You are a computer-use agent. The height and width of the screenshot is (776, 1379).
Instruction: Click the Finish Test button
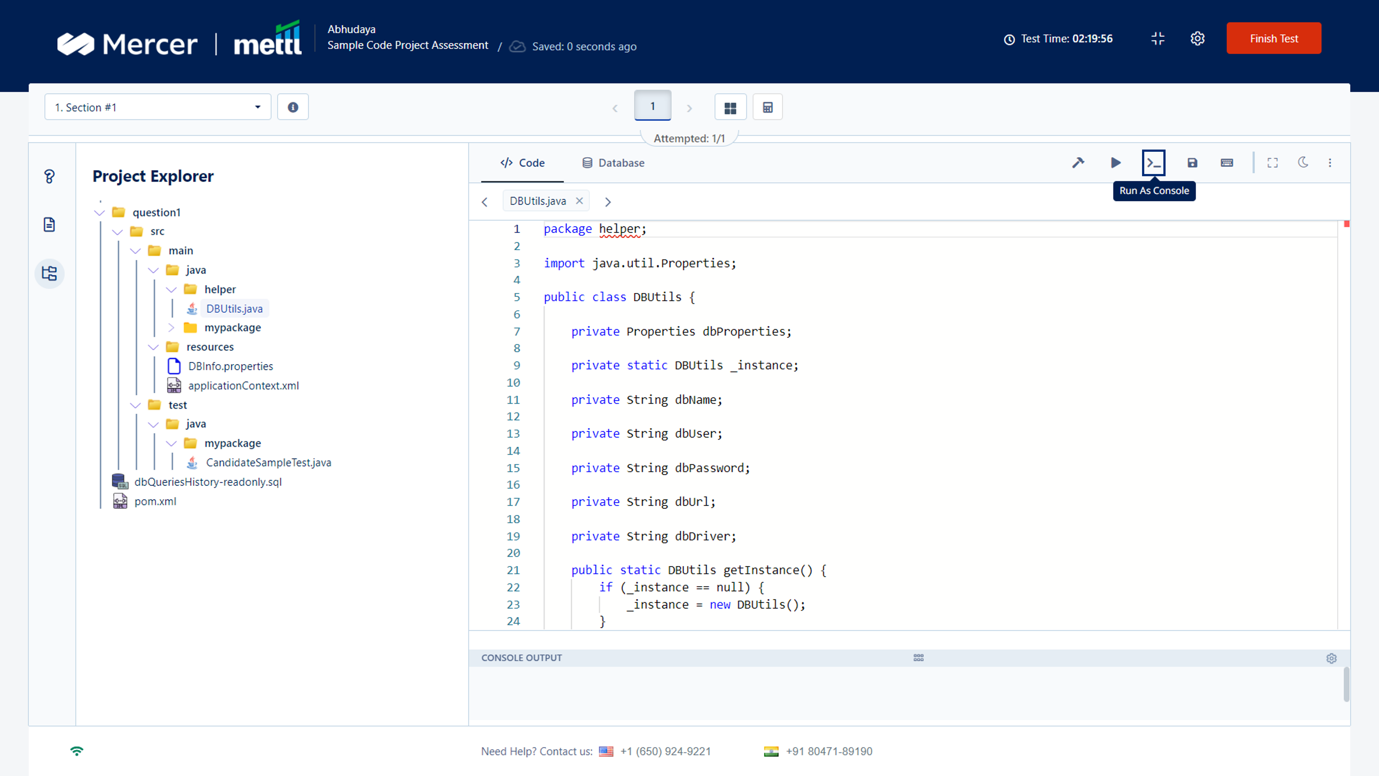tap(1274, 39)
